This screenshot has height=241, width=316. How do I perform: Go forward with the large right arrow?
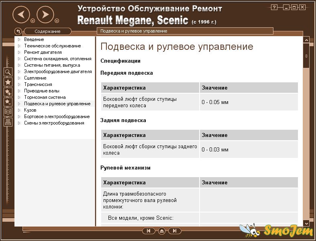[x=45, y=14]
